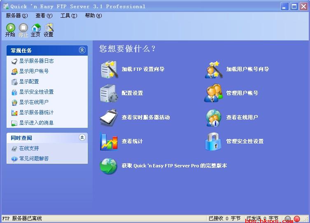
Task: Launch 加载用户帐号向导
Action: click(x=247, y=69)
